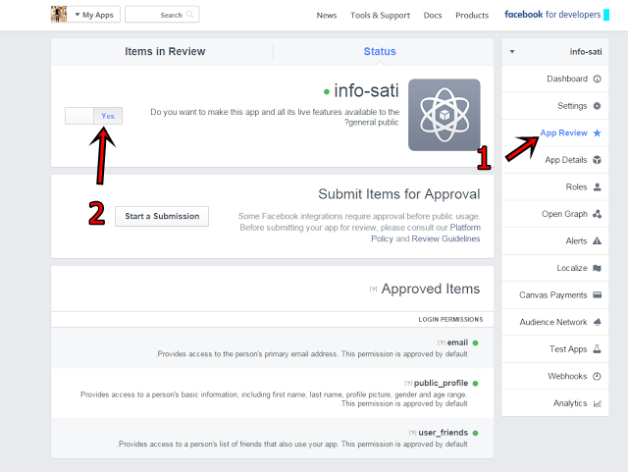
Task: Click help icon next to Approved Items
Action: [x=373, y=288]
